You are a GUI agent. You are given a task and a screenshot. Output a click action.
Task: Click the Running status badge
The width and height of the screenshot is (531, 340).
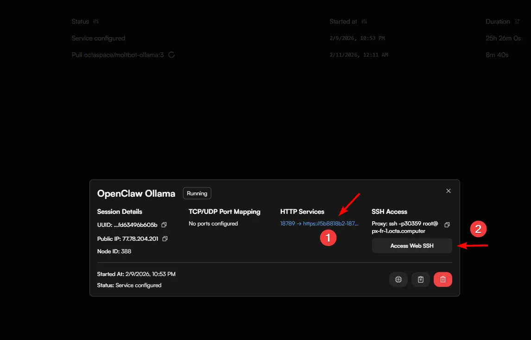tap(197, 193)
